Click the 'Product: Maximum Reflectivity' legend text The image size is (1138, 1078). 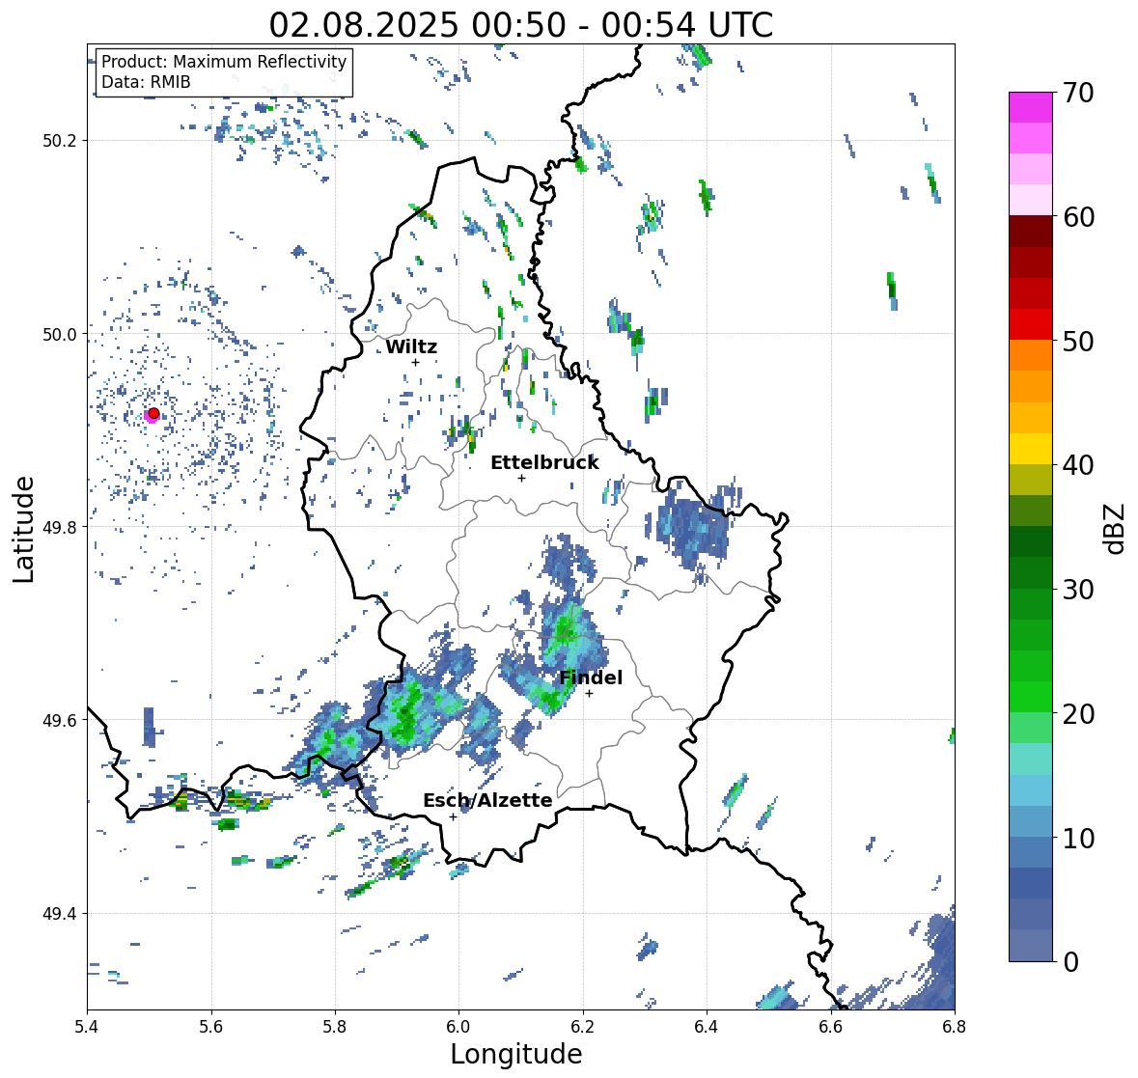(224, 62)
